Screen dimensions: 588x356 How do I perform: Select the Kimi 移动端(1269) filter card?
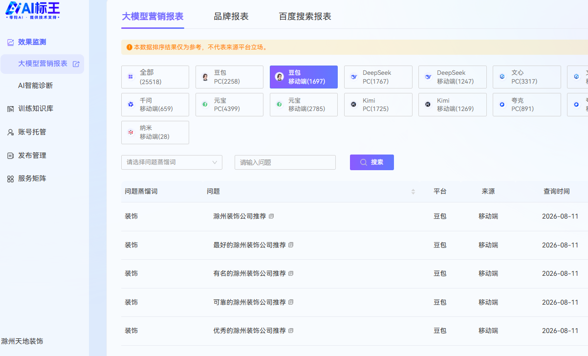point(452,105)
